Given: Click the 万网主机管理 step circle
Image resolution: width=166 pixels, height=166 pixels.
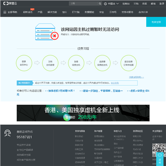Looking at the screenshot, I should (x=50, y=63).
